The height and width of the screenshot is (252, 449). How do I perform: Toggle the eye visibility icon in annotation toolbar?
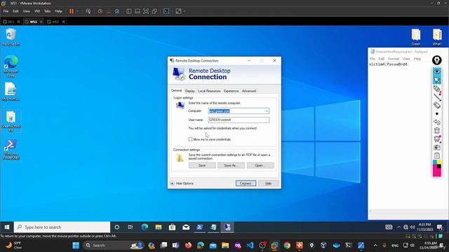(436, 71)
